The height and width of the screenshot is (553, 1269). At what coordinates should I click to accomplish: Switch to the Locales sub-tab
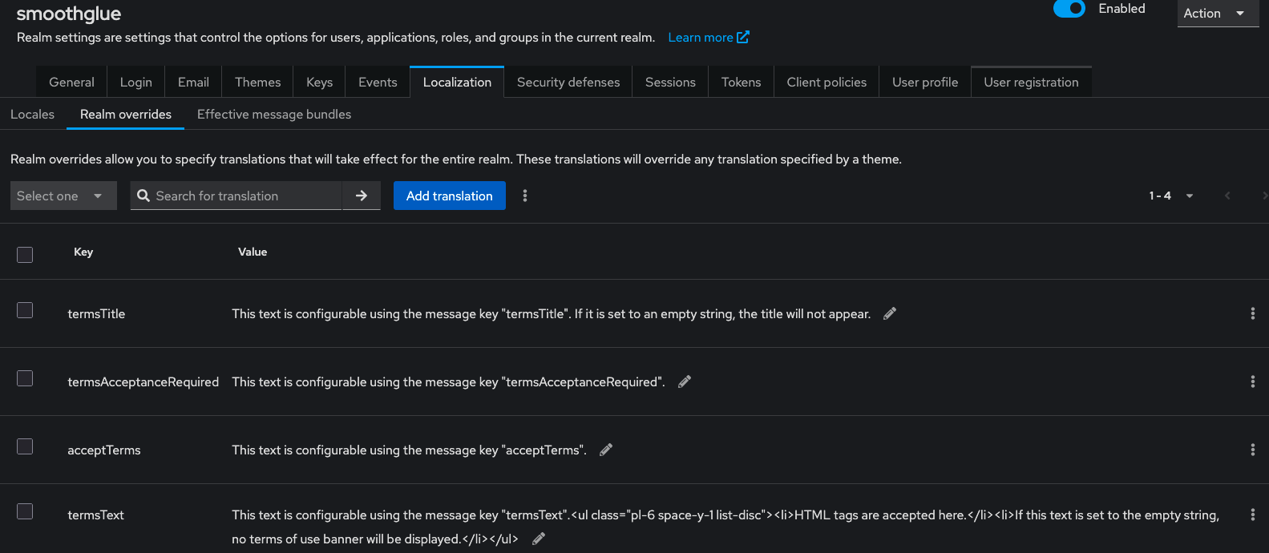point(32,114)
